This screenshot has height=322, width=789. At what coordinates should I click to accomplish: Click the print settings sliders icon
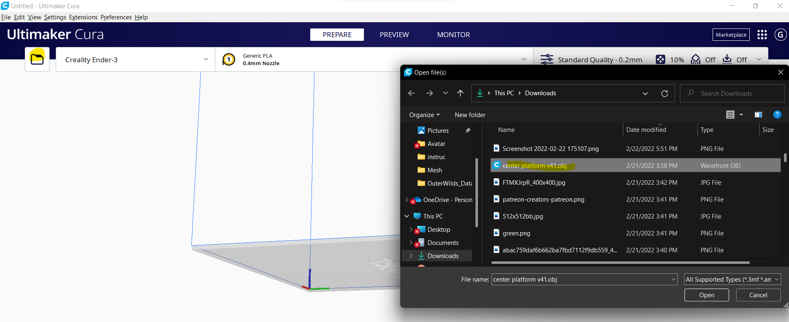[x=547, y=59]
